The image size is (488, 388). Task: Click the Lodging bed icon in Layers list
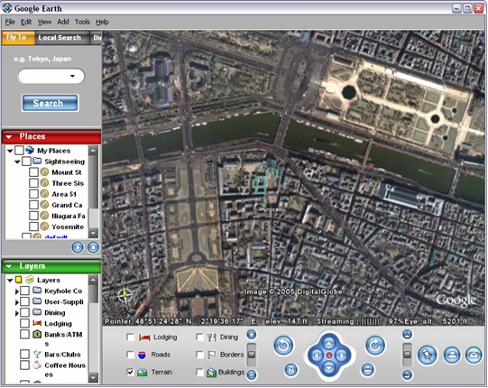[37, 324]
